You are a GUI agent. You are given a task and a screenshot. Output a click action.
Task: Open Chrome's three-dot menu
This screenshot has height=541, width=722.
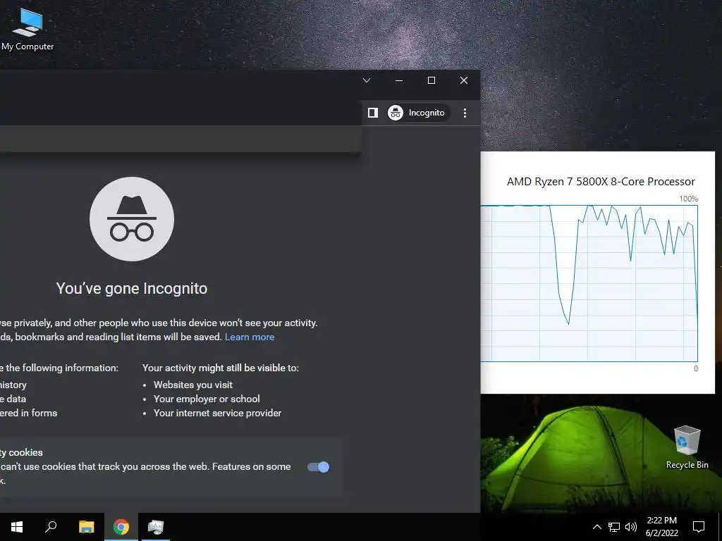tap(465, 113)
